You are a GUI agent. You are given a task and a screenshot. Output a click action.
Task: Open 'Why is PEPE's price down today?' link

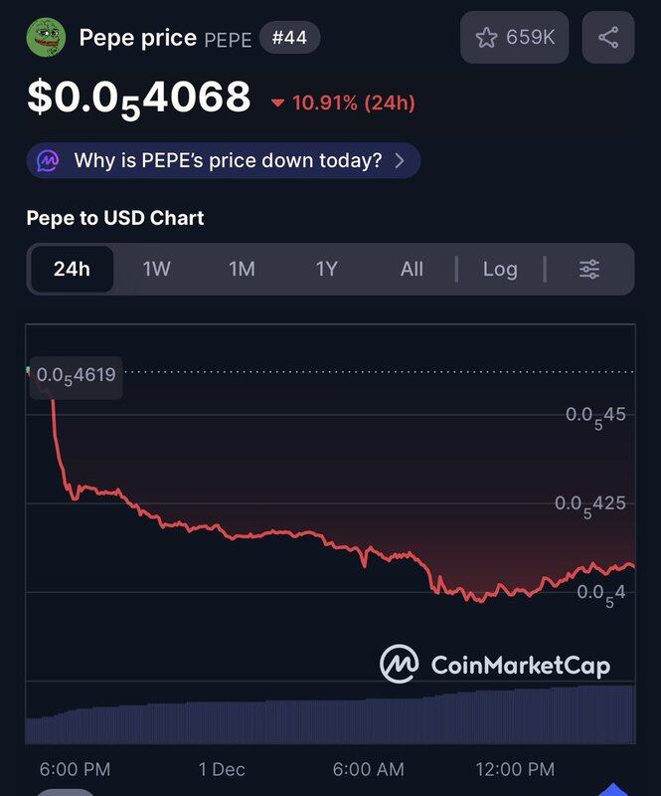coord(227,160)
